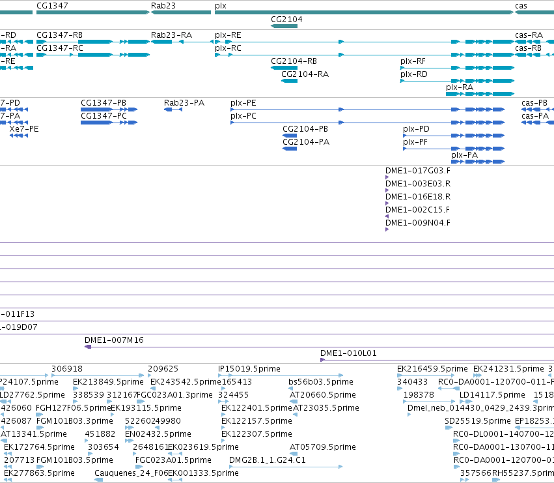Viewport: 554px width, 483px height.
Task: Click the CG2104-PB protein label
Action: pyautogui.click(x=305, y=129)
